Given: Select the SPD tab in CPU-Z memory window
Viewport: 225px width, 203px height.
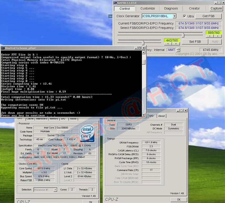Looking at the screenshot, I should pyautogui.click(x=151, y=116).
